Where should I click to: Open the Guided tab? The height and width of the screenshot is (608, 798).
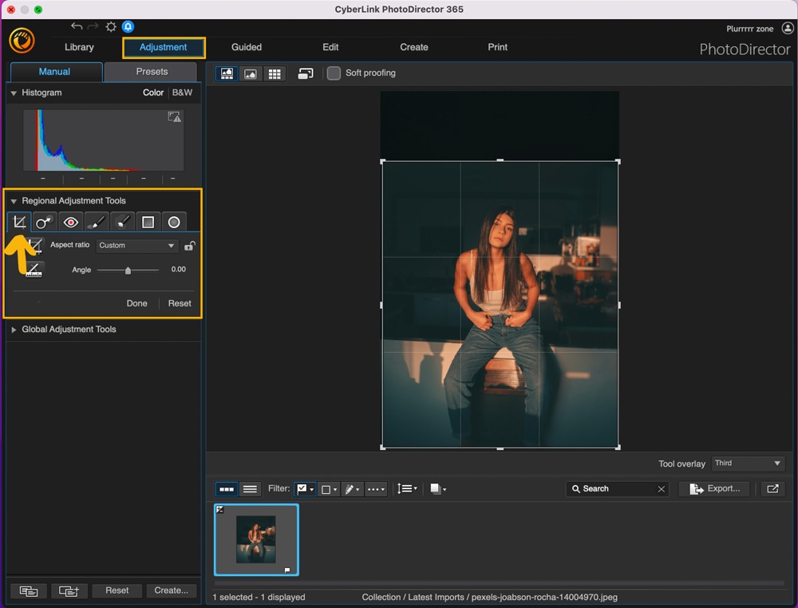click(247, 47)
